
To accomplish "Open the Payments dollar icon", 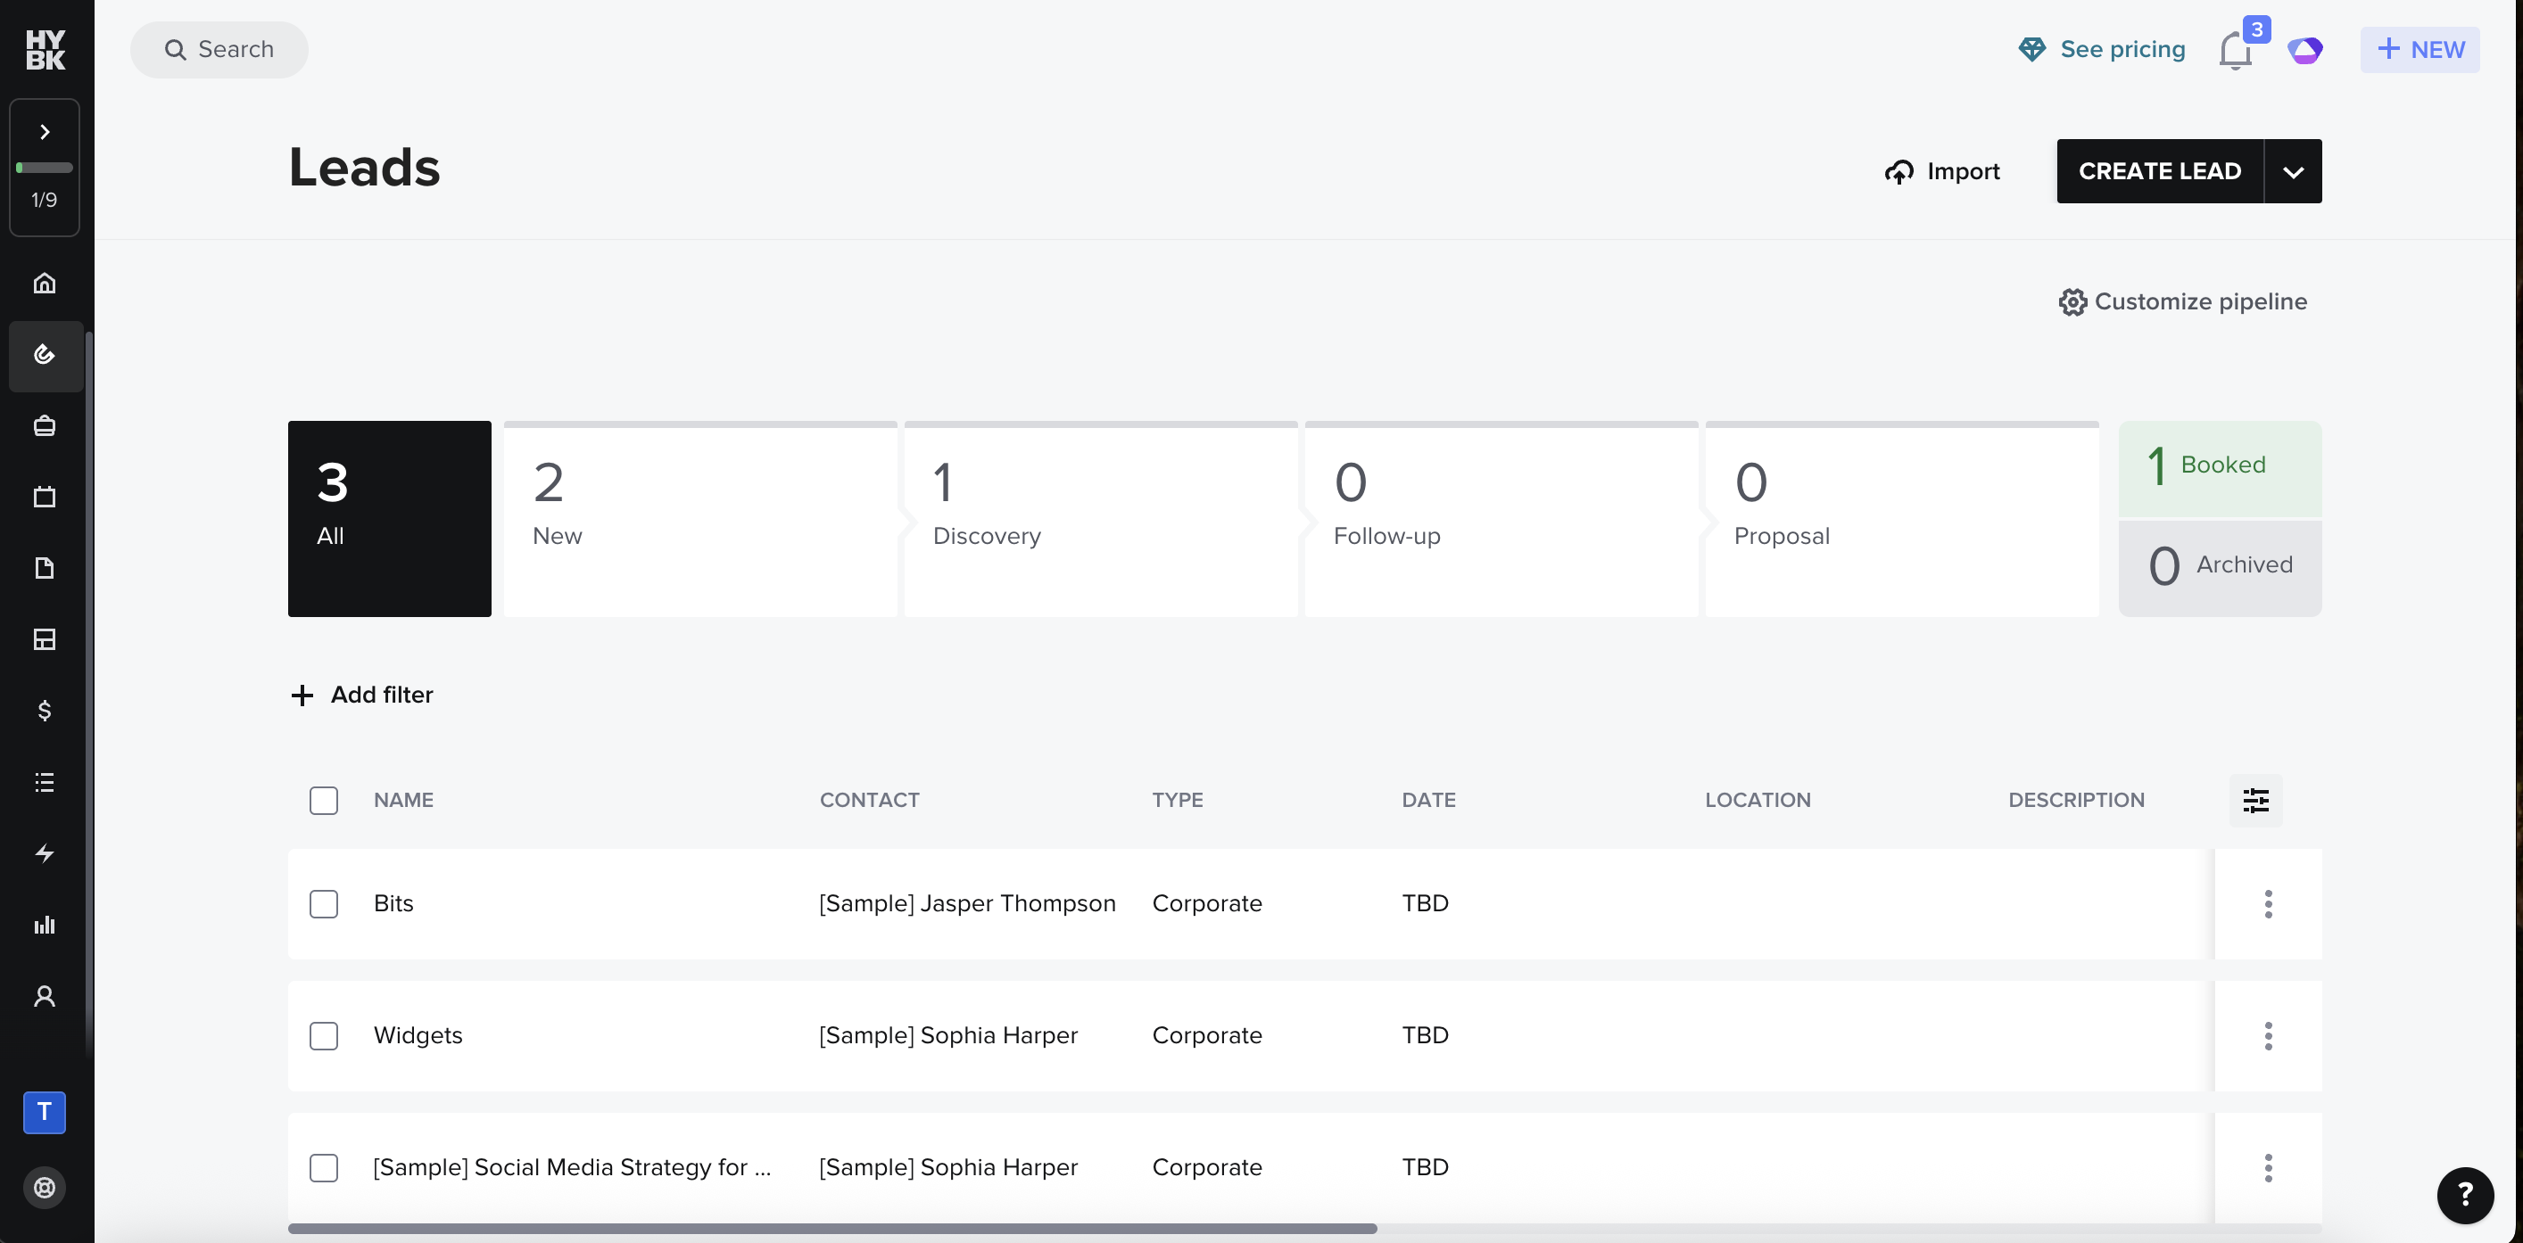I will (x=44, y=712).
